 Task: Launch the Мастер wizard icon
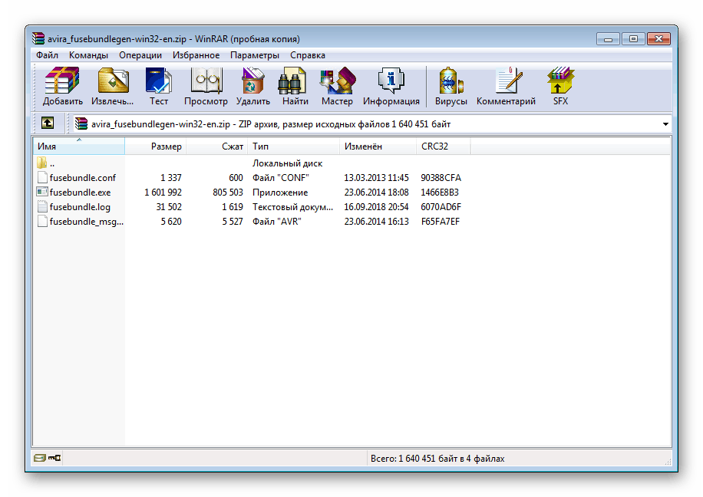point(337,86)
